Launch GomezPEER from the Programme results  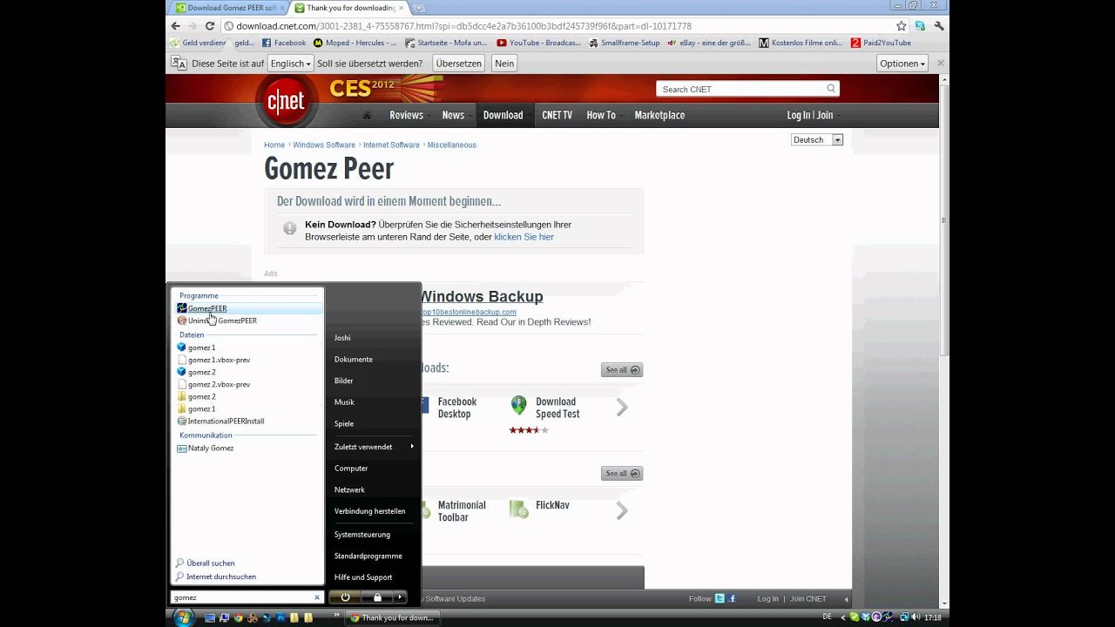point(247,308)
